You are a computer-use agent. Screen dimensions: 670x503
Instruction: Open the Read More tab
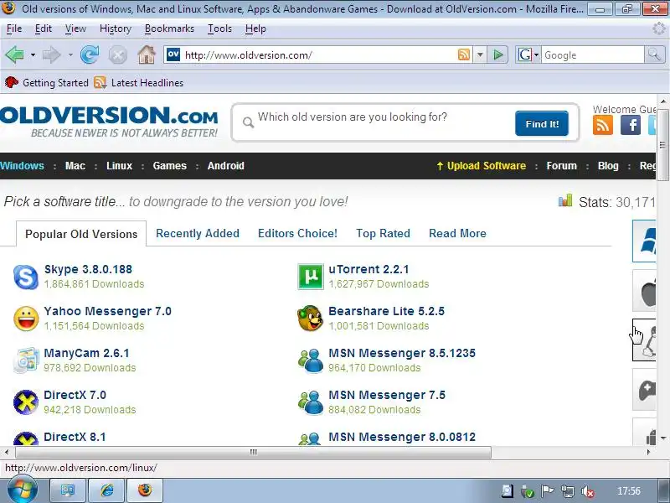point(457,234)
